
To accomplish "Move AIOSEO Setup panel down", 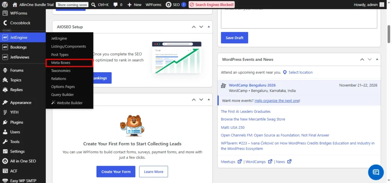I will coord(201,27).
